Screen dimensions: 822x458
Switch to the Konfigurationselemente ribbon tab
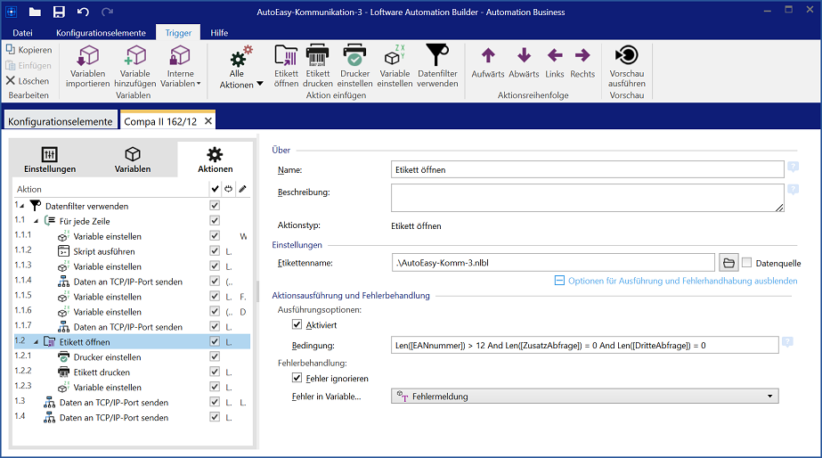101,33
